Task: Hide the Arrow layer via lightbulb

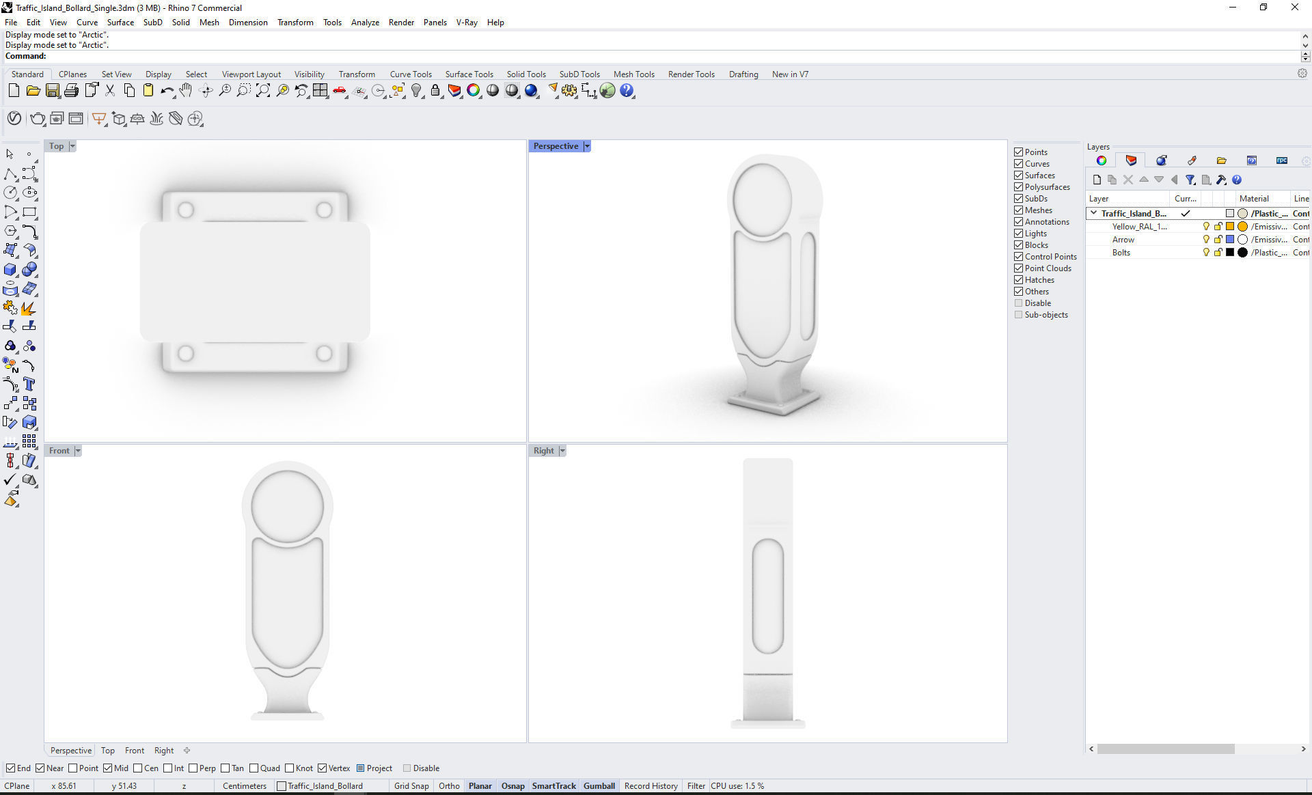Action: (x=1206, y=240)
